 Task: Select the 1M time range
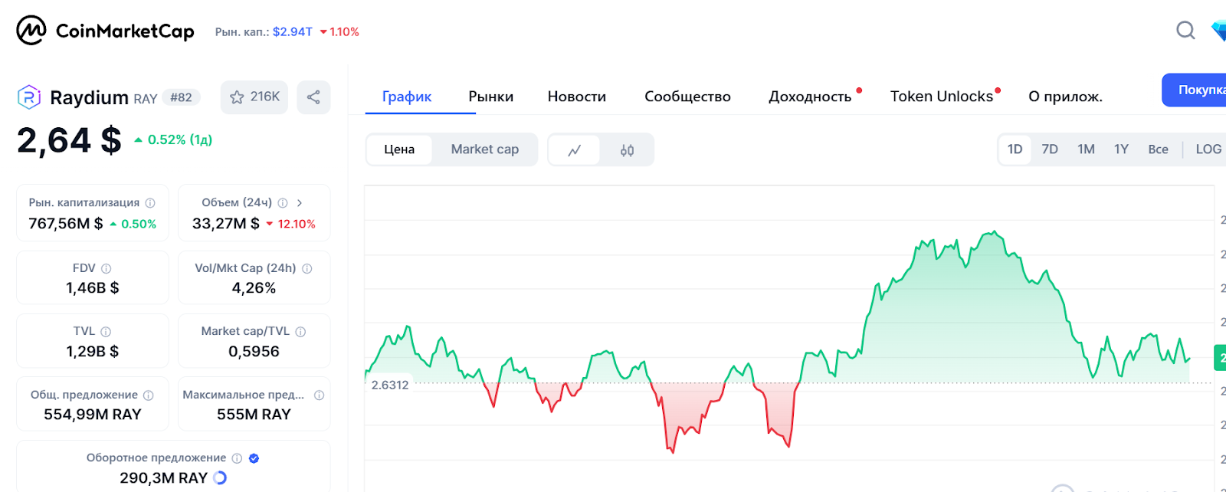(x=1086, y=149)
